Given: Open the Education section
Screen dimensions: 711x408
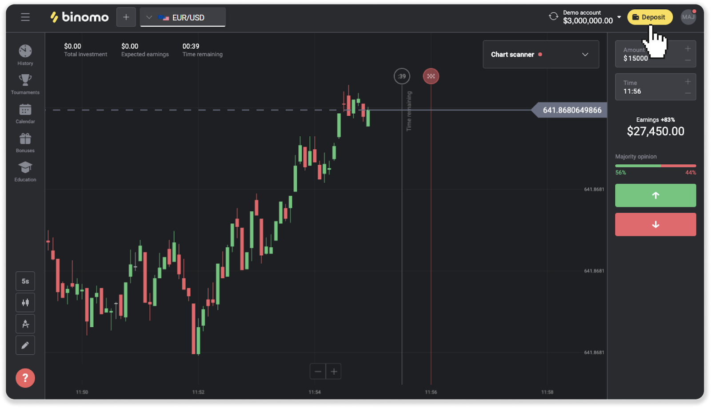Looking at the screenshot, I should coord(25,172).
